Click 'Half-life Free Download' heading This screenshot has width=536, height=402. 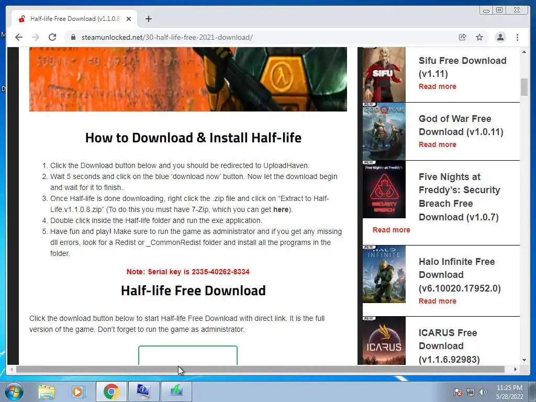click(x=193, y=291)
